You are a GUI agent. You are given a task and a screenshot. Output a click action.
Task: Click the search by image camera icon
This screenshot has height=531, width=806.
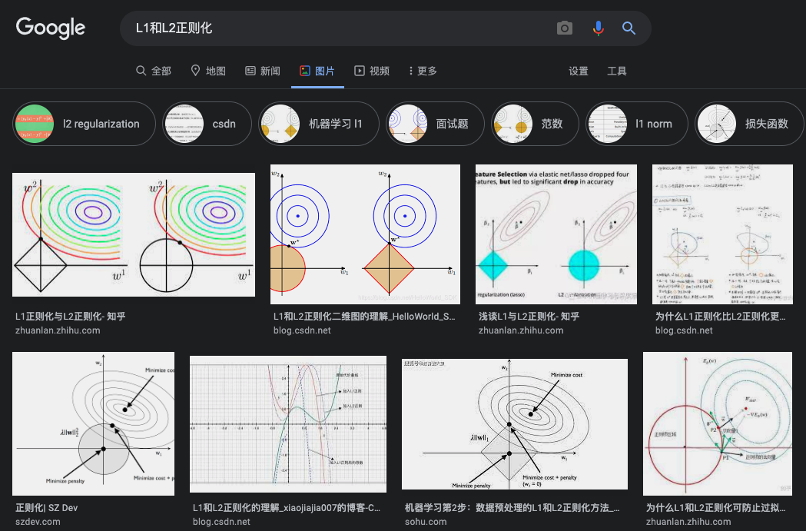565,28
